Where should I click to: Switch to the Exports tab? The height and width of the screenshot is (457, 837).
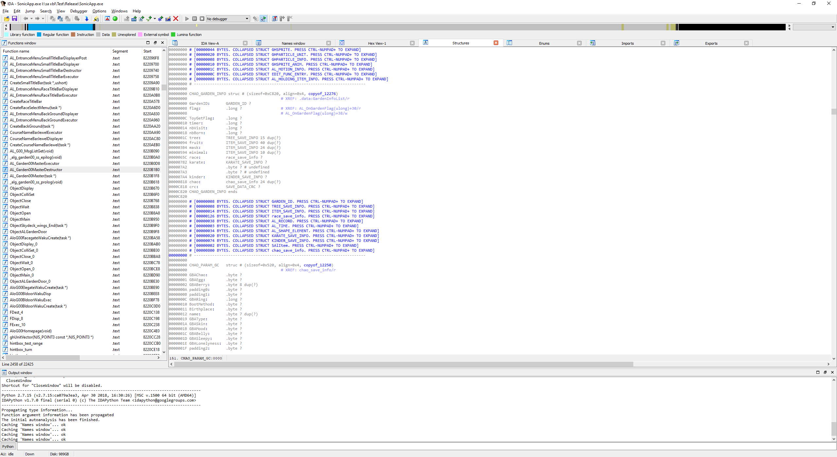point(711,43)
